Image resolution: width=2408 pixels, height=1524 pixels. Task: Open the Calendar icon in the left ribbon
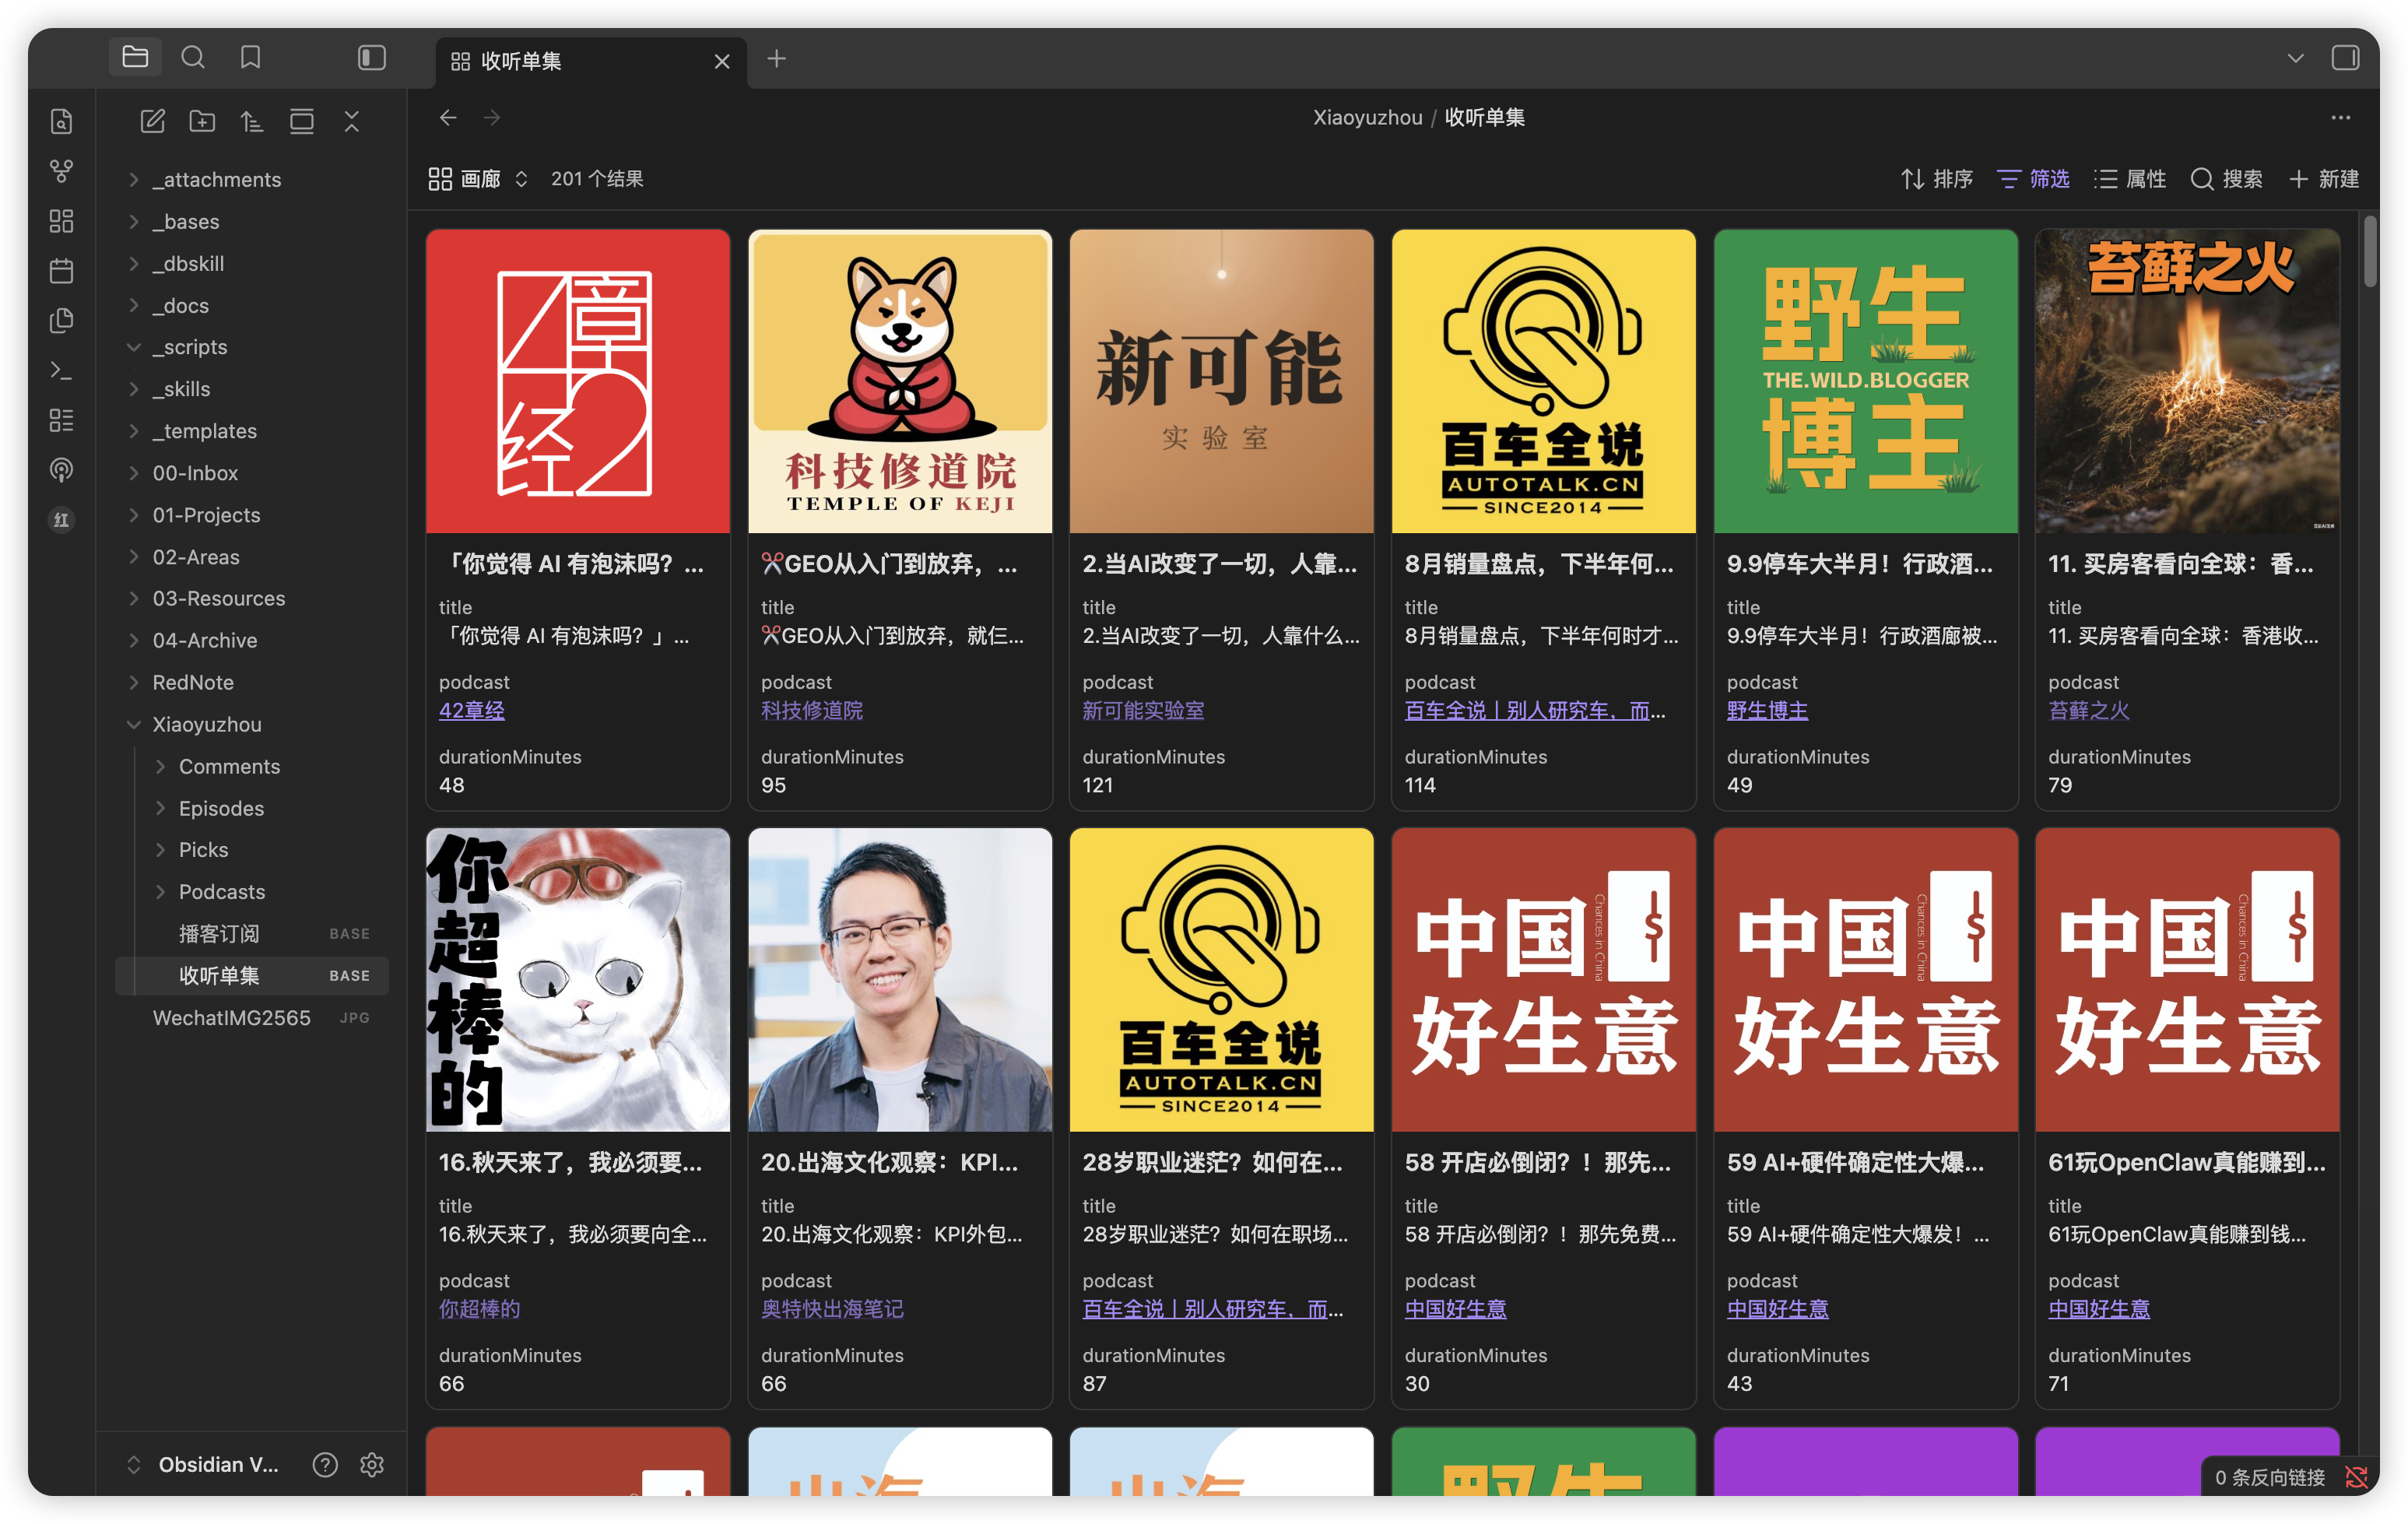pyautogui.click(x=61, y=271)
